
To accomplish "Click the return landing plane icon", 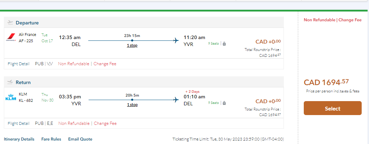I will [x=10, y=82].
